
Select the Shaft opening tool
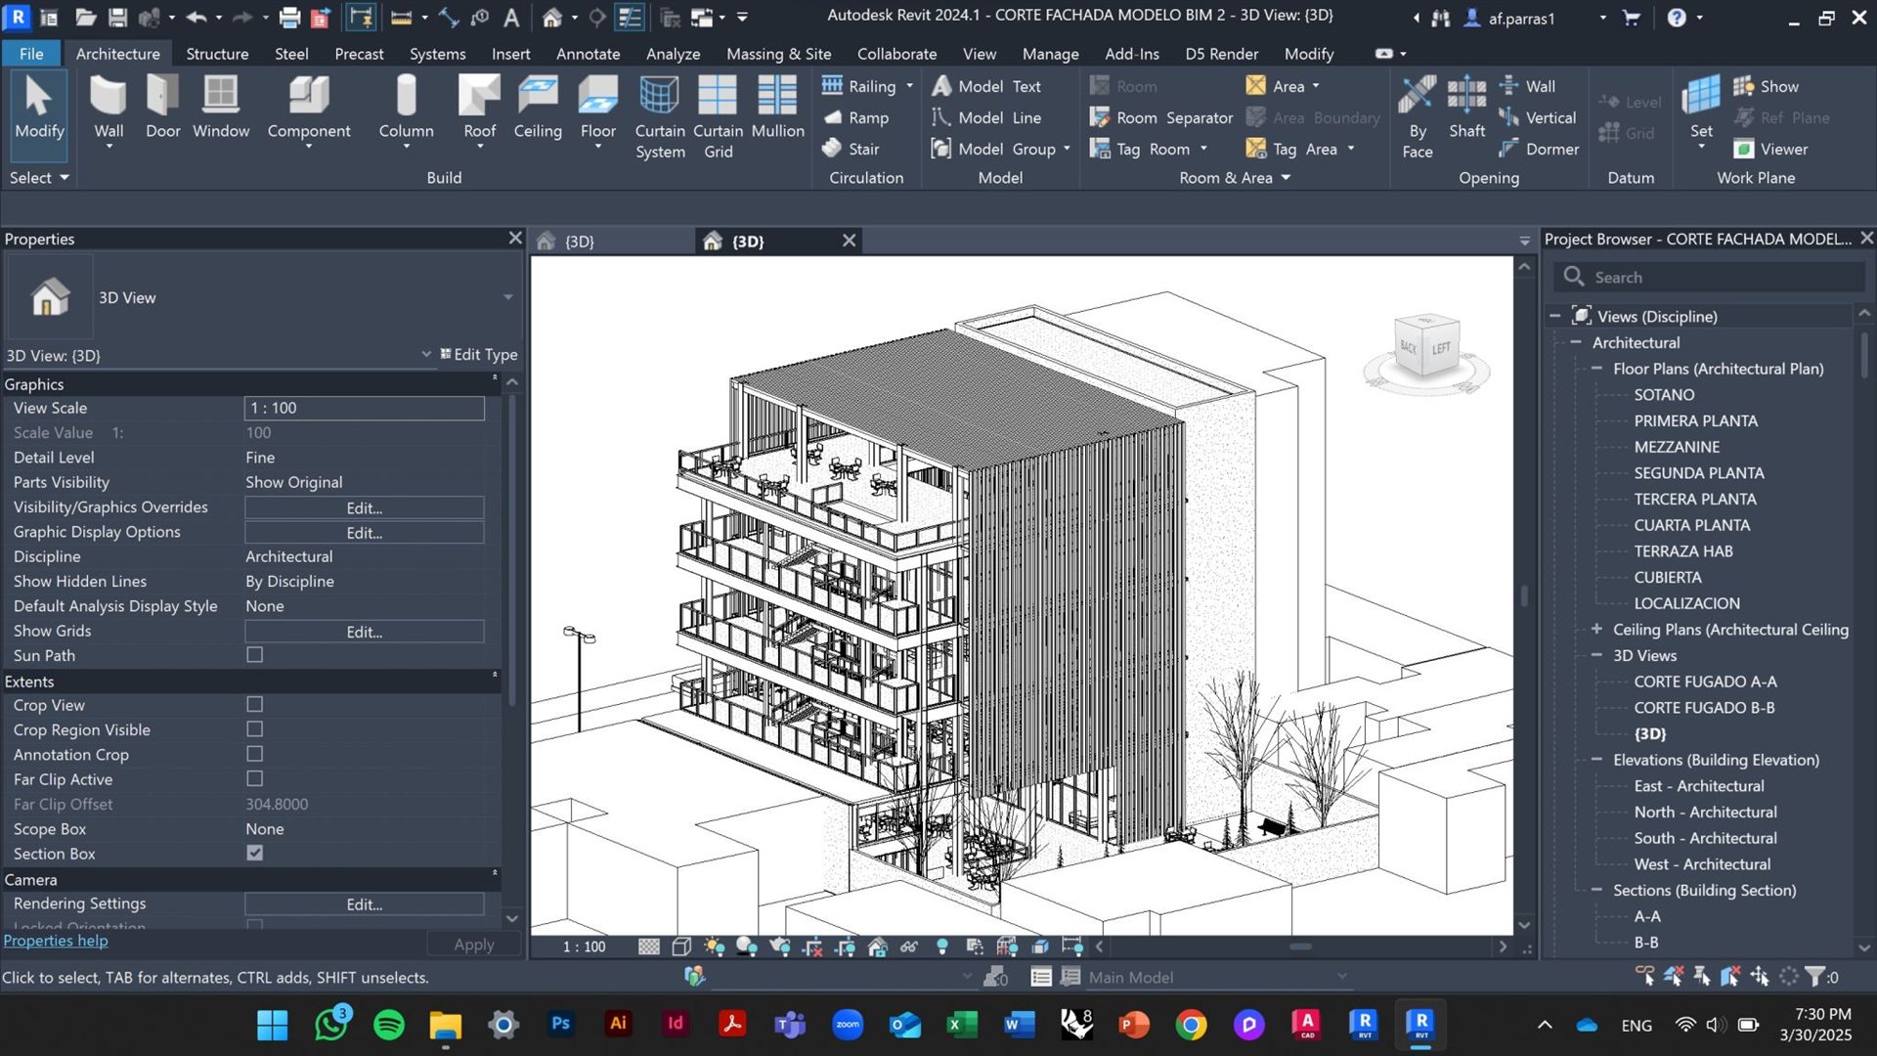click(1466, 108)
